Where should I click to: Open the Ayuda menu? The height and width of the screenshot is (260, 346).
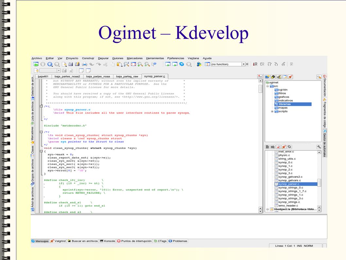point(207,58)
